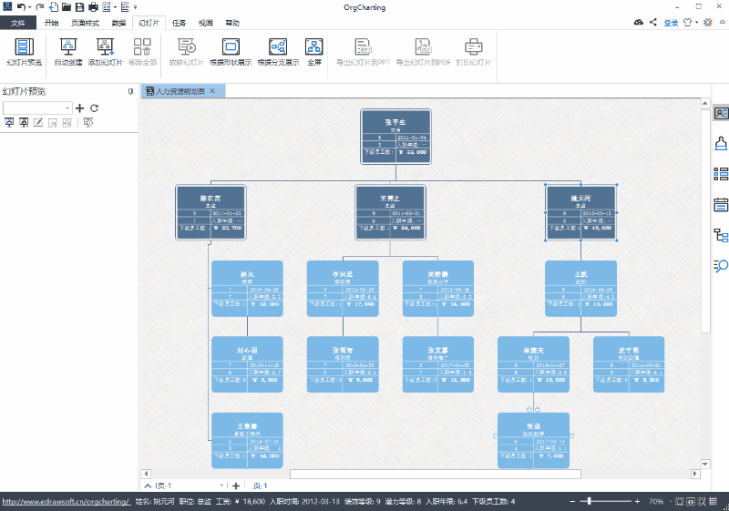Open the stamp-shaped icon in right sidebar
The height and width of the screenshot is (511, 729).
(721, 144)
